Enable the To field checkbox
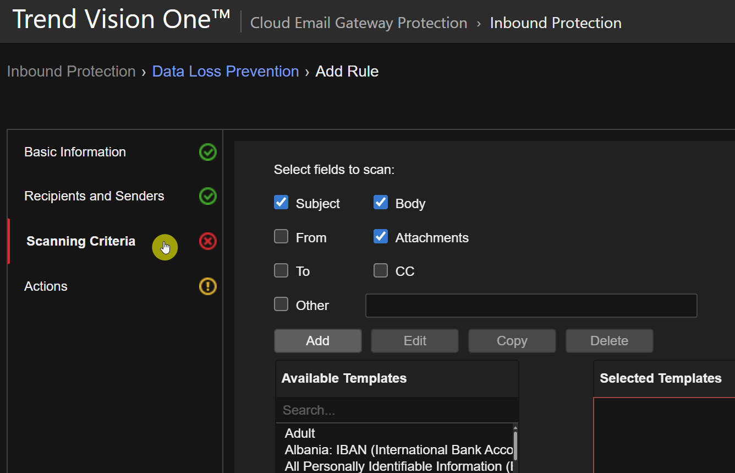 pyautogui.click(x=281, y=270)
